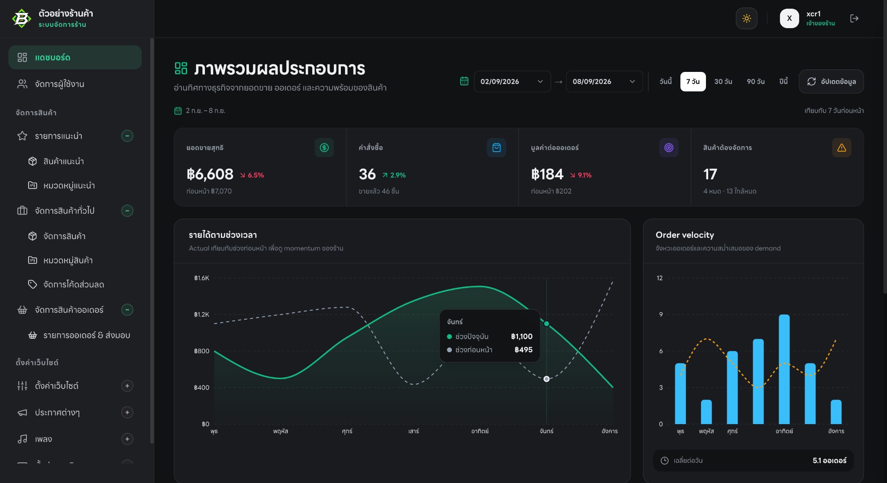Click the เฉลี่ยต่อวัน 5.1 ออเดอร์ summary row
The image size is (887, 483).
point(753,460)
